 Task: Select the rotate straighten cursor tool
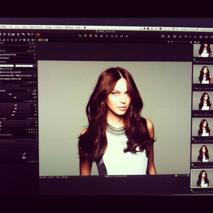point(101,36)
